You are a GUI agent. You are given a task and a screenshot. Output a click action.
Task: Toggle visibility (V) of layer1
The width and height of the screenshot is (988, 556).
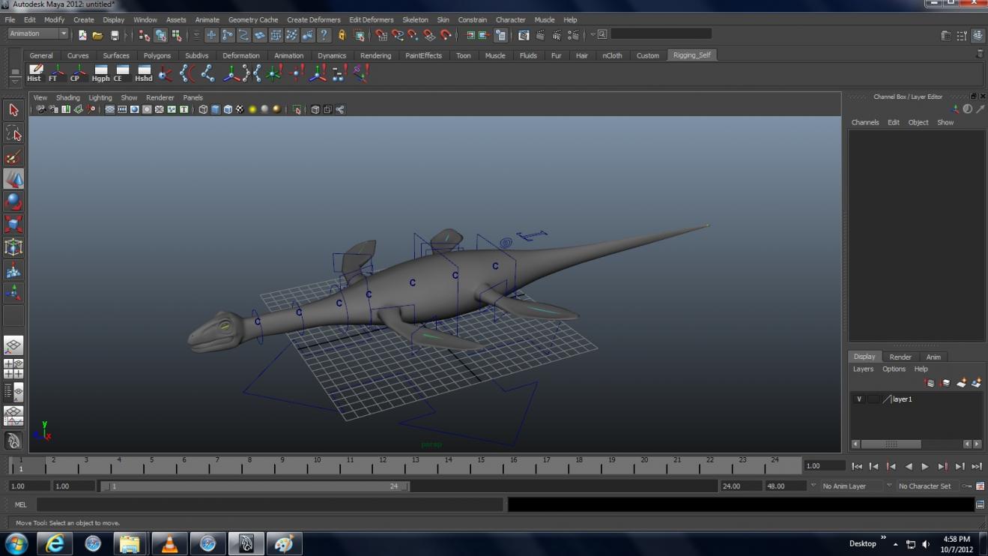(859, 399)
